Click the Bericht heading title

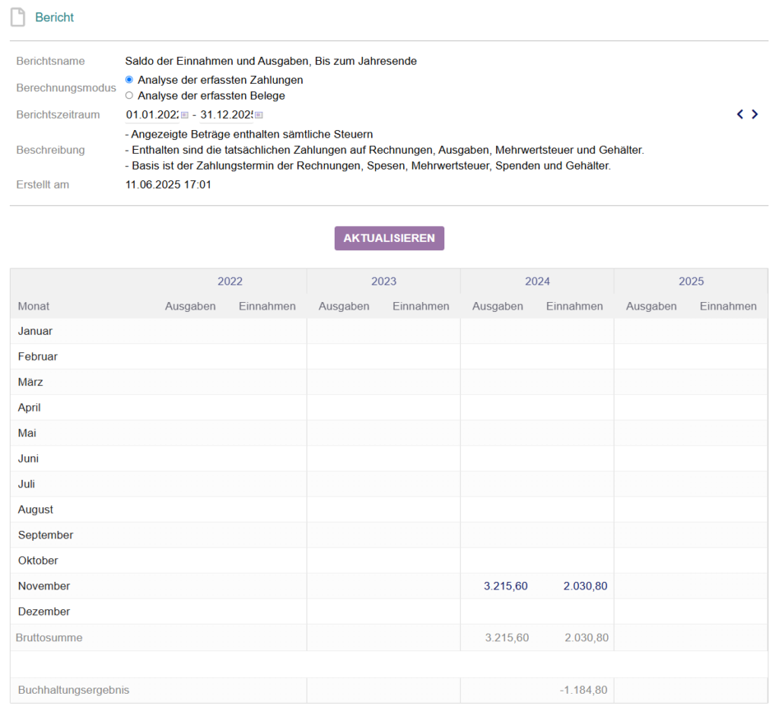55,17
